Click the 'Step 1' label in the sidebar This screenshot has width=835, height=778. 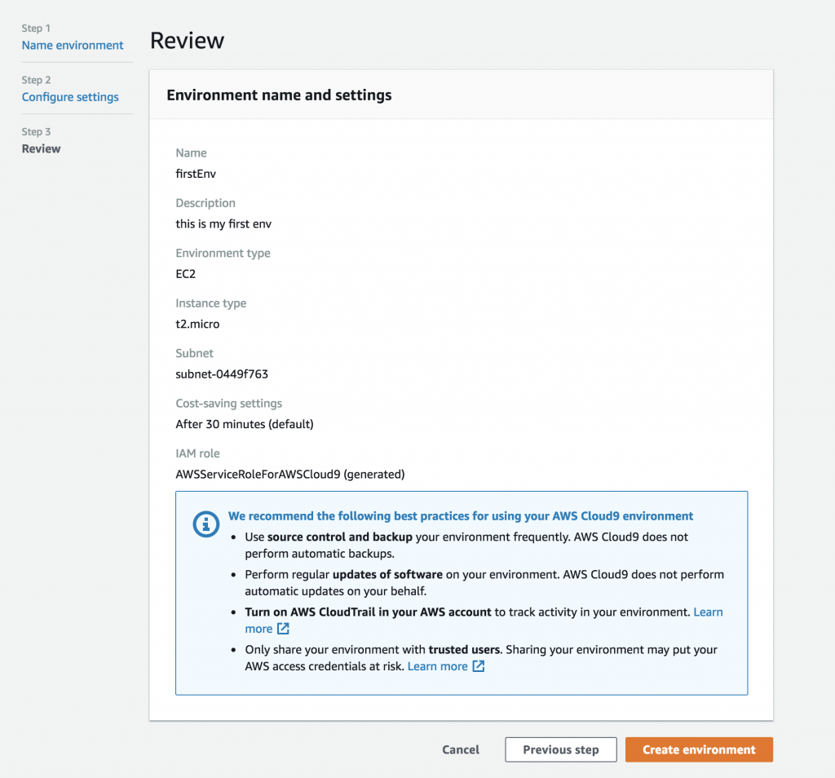[36, 29]
